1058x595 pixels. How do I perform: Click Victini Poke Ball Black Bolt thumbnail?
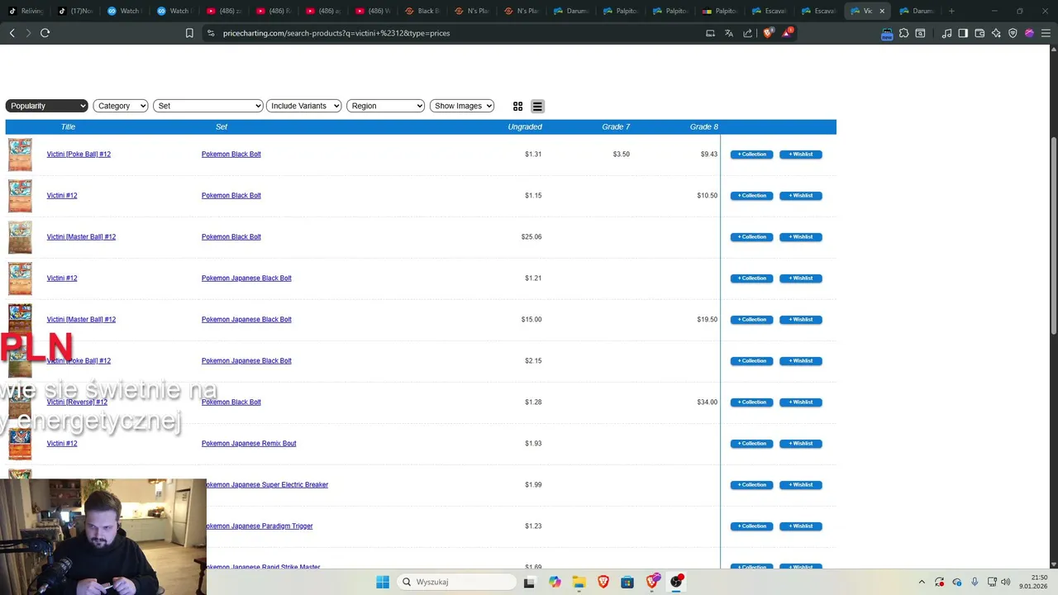(20, 155)
